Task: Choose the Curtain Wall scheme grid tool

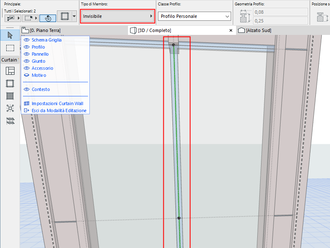Action: (x=10, y=71)
